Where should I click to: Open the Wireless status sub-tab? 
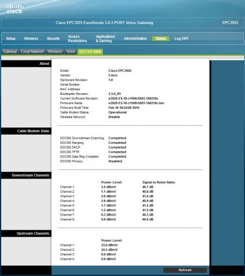pos(55,52)
